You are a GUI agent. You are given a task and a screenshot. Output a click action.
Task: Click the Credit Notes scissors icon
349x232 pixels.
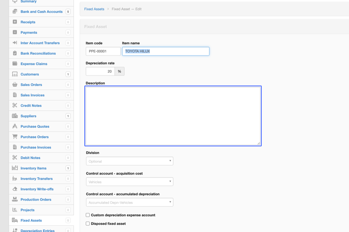tap(15, 106)
